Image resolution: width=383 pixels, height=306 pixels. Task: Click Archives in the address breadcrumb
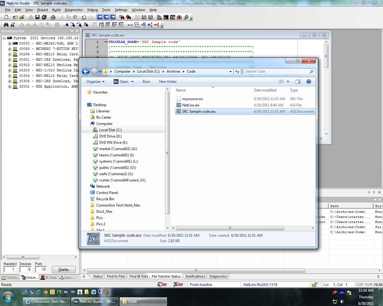point(173,71)
